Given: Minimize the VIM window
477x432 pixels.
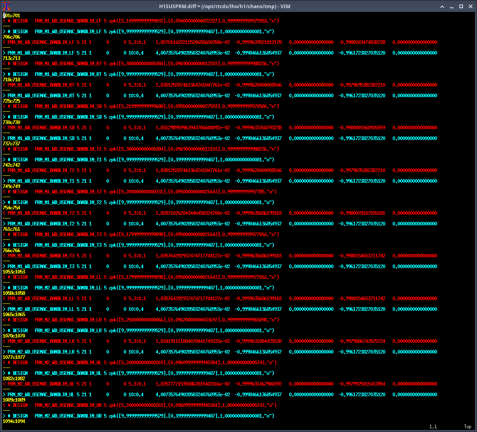Looking at the screenshot, I should (452, 7).
